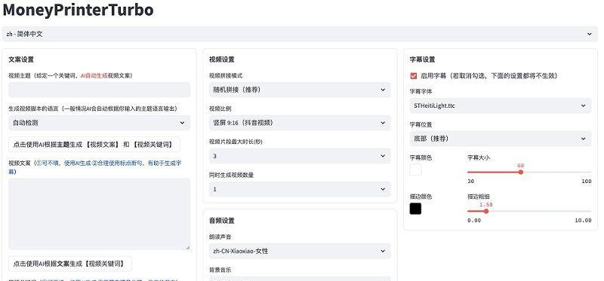Expand the 字幕位置 底部 dropdown

pos(501,139)
